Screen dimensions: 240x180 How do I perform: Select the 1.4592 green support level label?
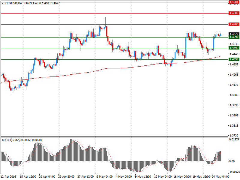click(x=234, y=37)
